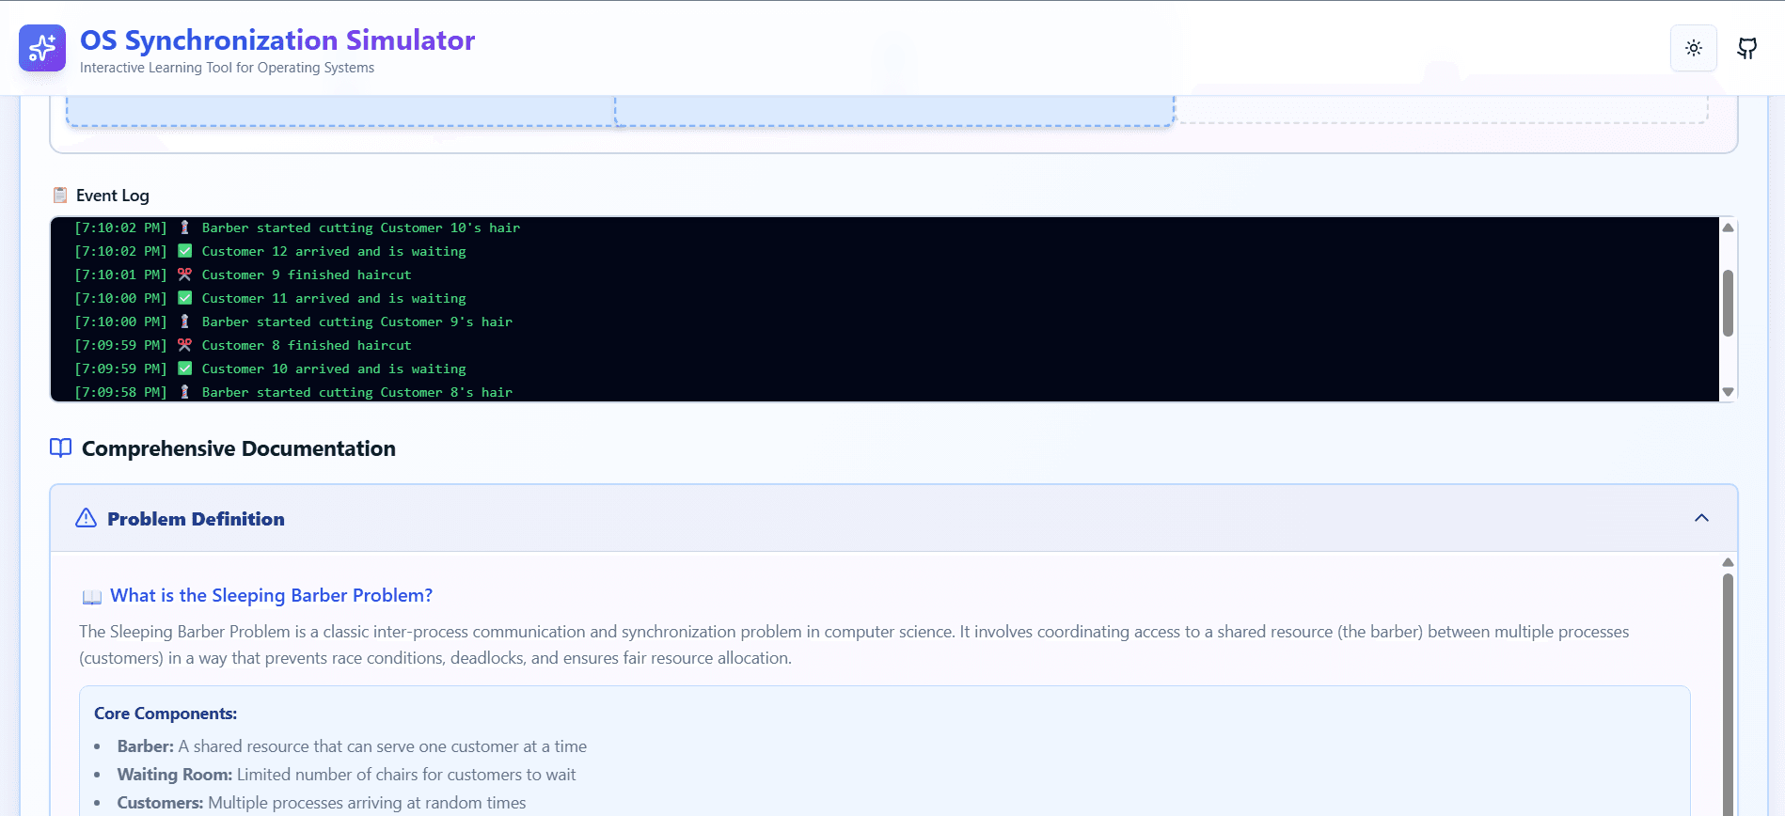Screen dimensions: 1785x816
Task: Click the documentation panel scroll-up arrow
Action: (x=1728, y=562)
